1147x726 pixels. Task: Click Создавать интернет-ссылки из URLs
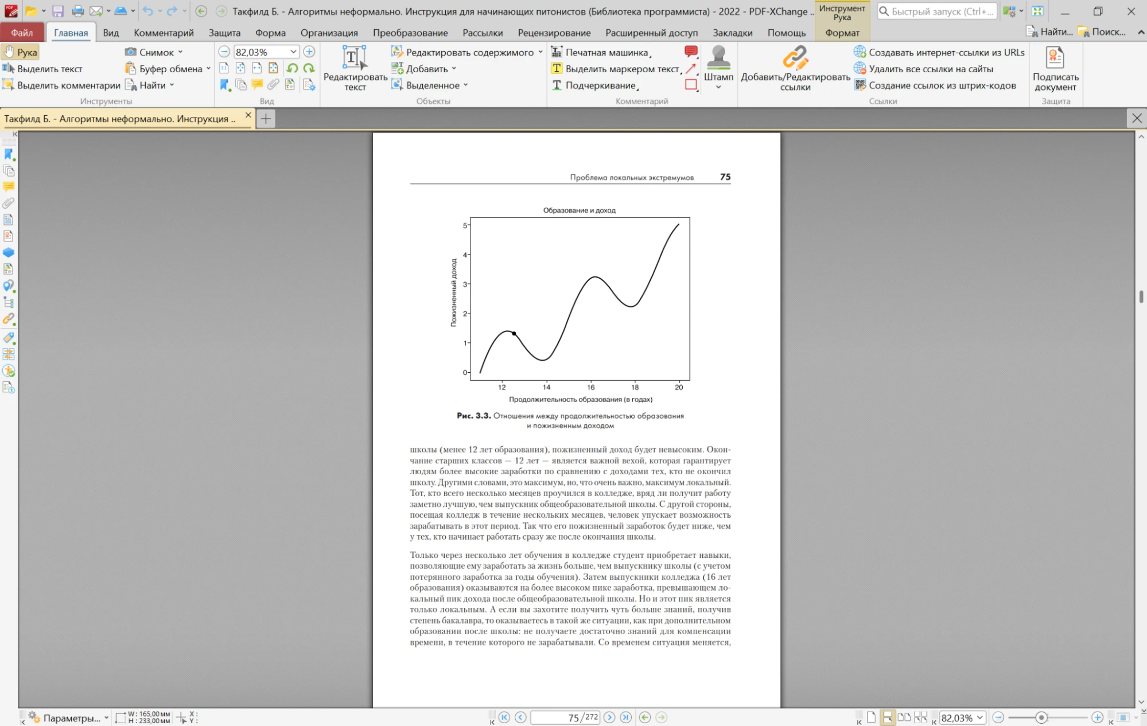tap(939, 52)
